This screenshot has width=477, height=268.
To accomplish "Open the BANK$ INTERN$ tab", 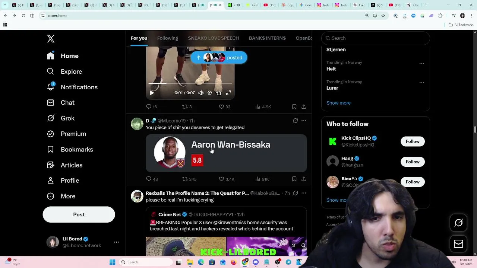I will (267, 38).
